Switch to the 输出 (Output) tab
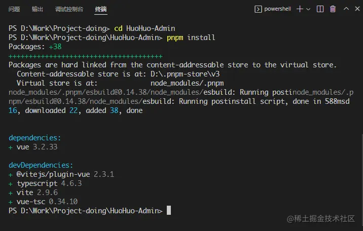Screen dimensions: 363x231 (38, 9)
